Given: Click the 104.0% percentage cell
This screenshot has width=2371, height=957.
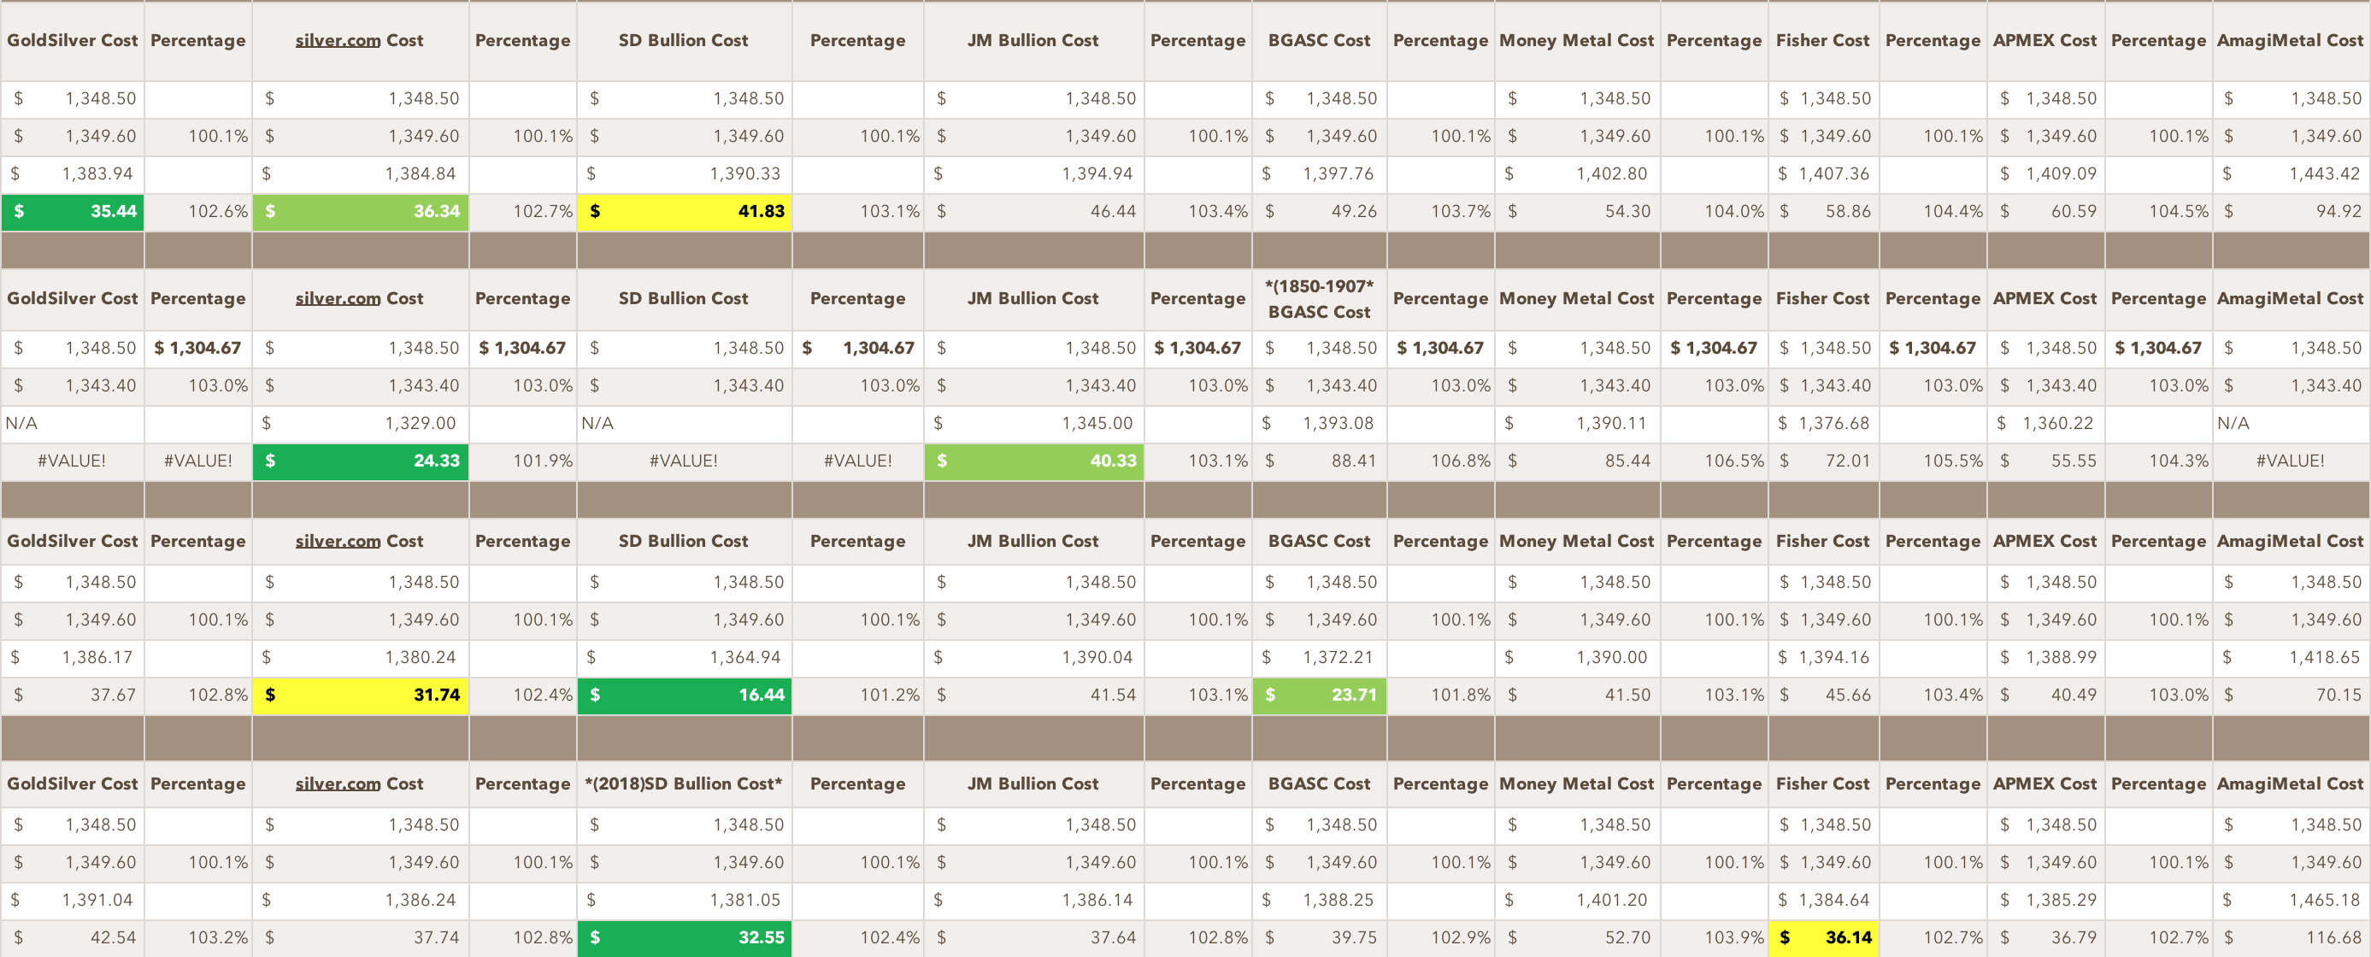Looking at the screenshot, I should pos(1714,212).
